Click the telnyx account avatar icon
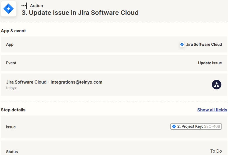This screenshot has width=228, height=155. pyautogui.click(x=216, y=84)
